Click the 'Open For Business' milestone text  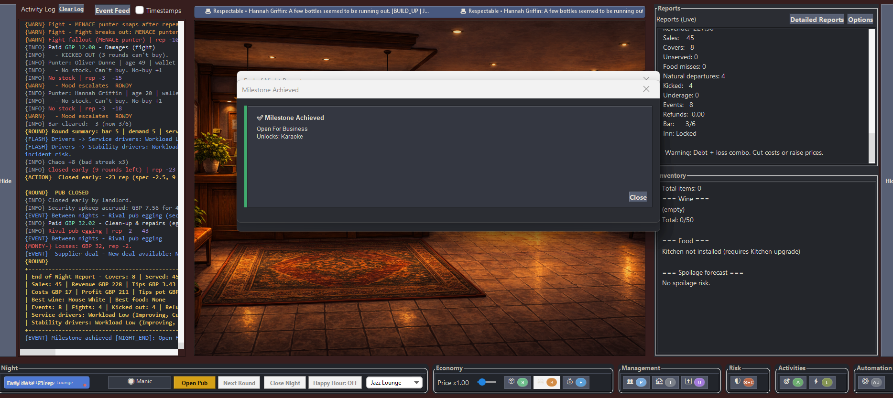click(x=282, y=129)
